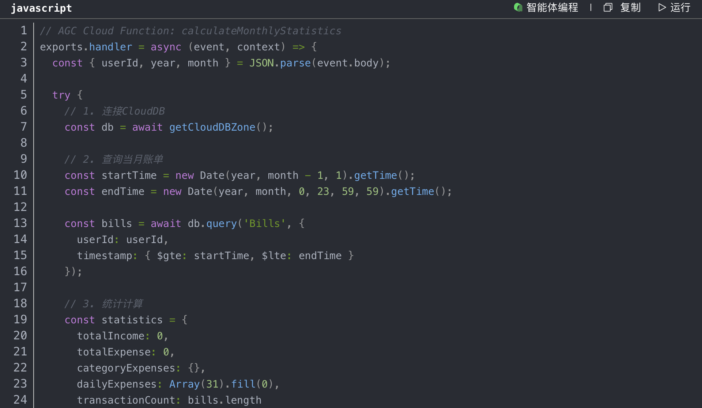Click the calculateMonthlyStatistics comment text

point(261,31)
